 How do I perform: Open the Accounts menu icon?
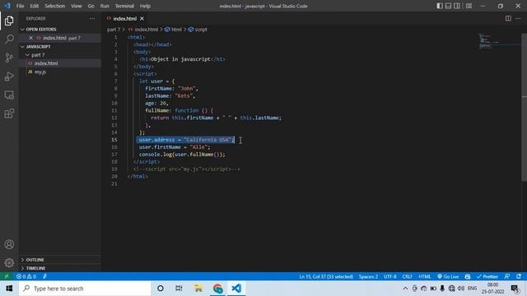pos(9,244)
